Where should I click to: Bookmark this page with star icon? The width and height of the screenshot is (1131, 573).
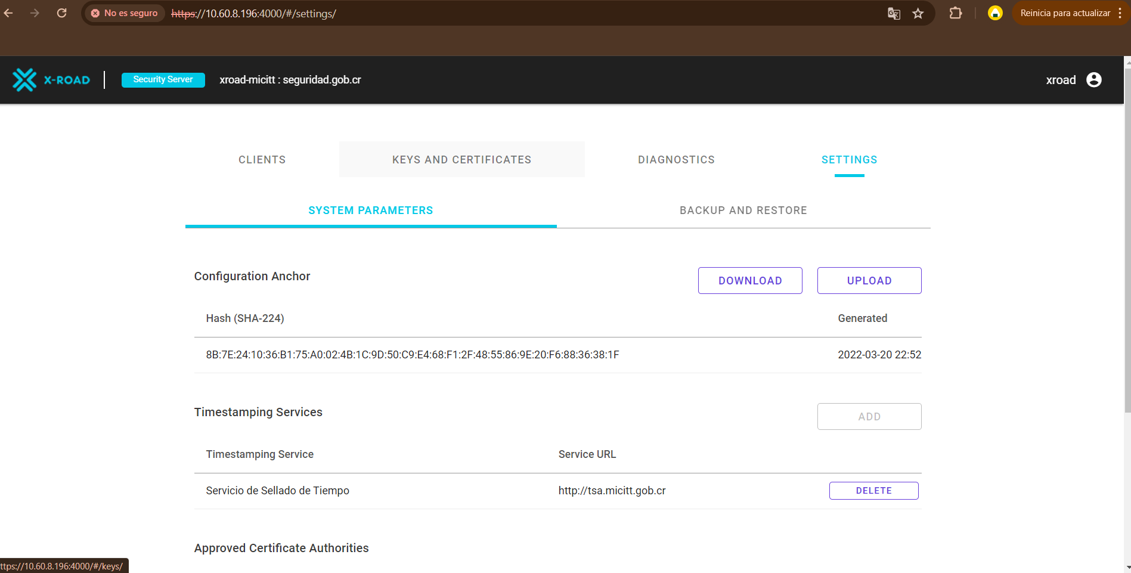[918, 13]
